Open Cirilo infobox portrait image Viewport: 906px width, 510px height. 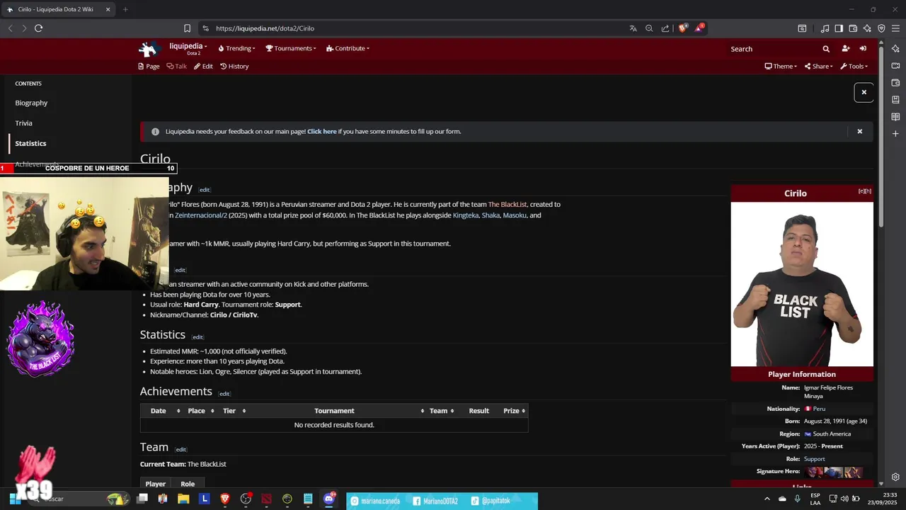pyautogui.click(x=802, y=284)
